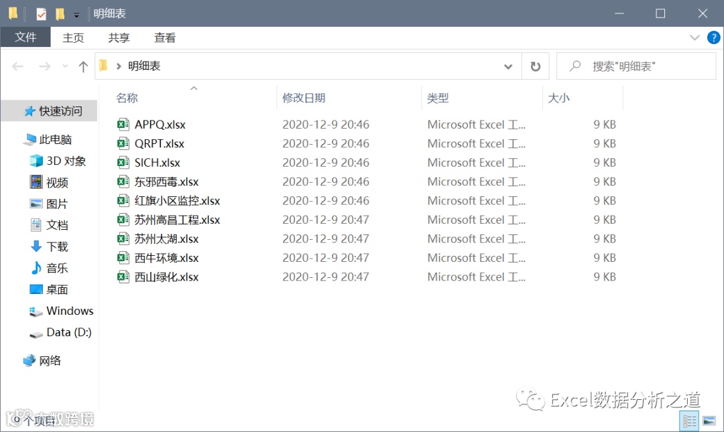Select the APPQ.xlsx Excel file icon
This screenshot has width=724, height=432.
(x=123, y=124)
